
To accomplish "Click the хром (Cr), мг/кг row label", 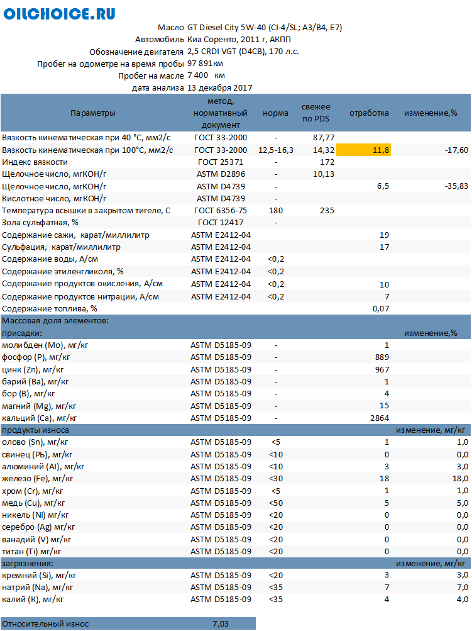I will pyautogui.click(x=33, y=491).
